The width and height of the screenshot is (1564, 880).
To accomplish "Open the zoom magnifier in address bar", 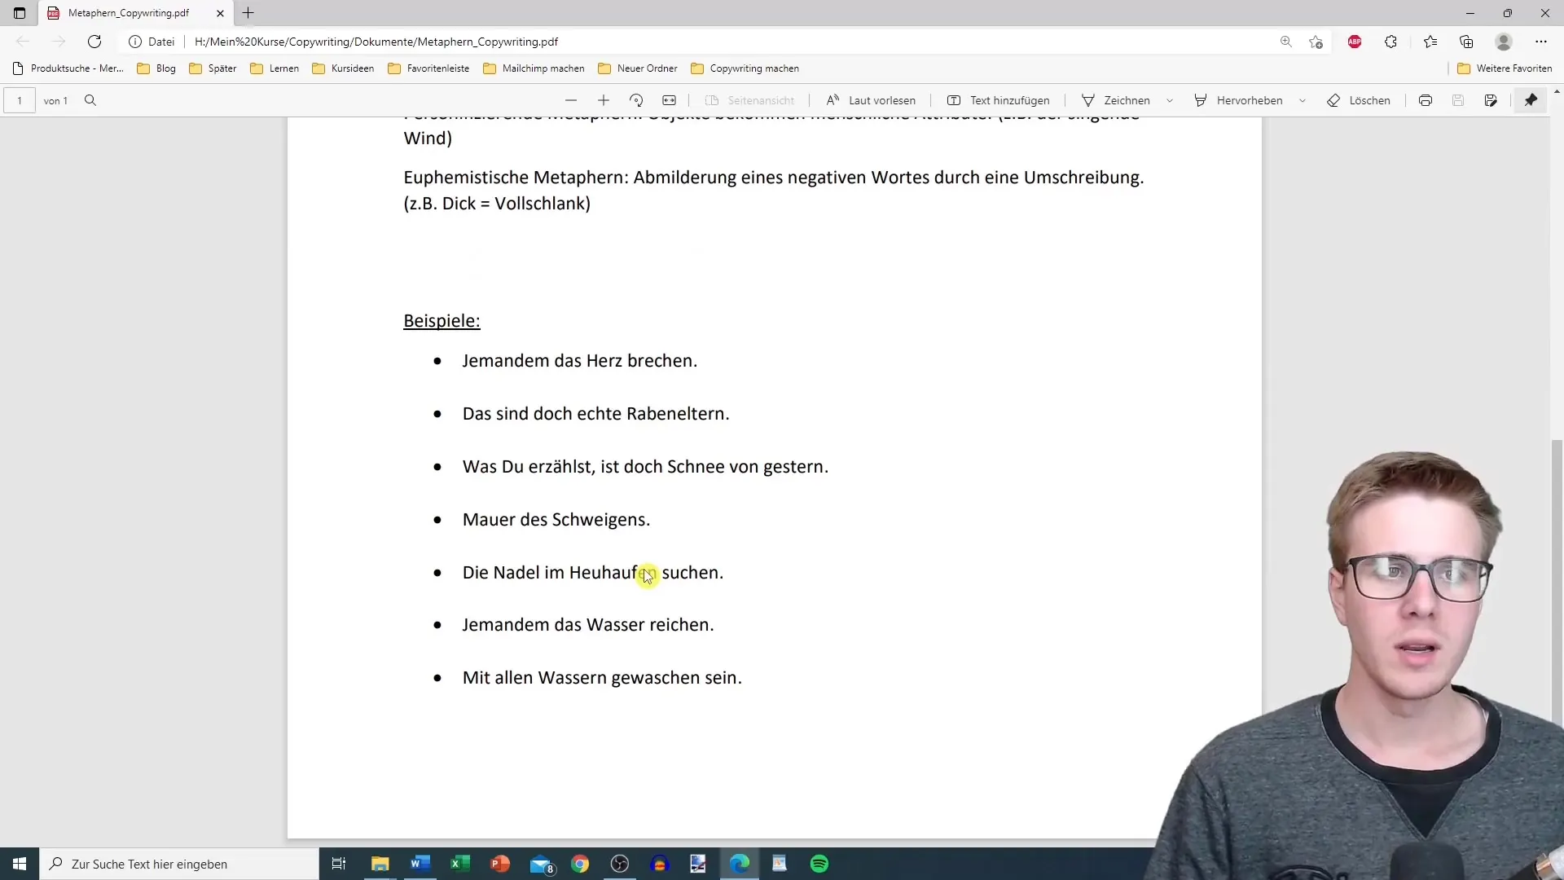I will pos(1286,42).
